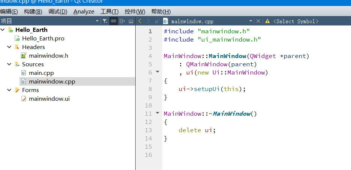Click the mainwindow.cpp file icon in editor bar
The image size is (351, 170).
[x=166, y=21]
